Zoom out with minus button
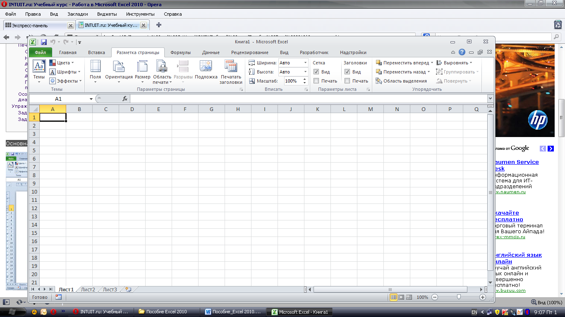This screenshot has height=317, width=565. pos(435,297)
